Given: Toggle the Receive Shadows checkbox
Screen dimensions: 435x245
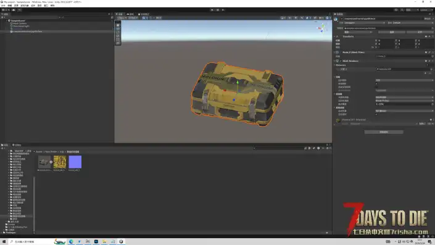Looking at the screenshot, I should click(x=376, y=83).
